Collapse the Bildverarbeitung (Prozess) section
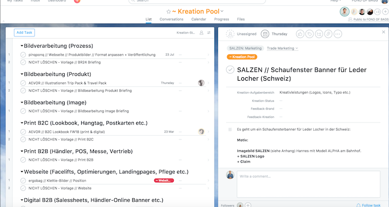 tap(22, 46)
